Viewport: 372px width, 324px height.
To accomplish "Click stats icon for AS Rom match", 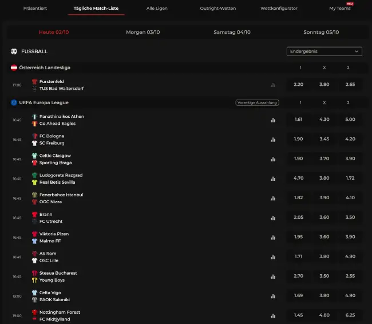I will (x=273, y=257).
